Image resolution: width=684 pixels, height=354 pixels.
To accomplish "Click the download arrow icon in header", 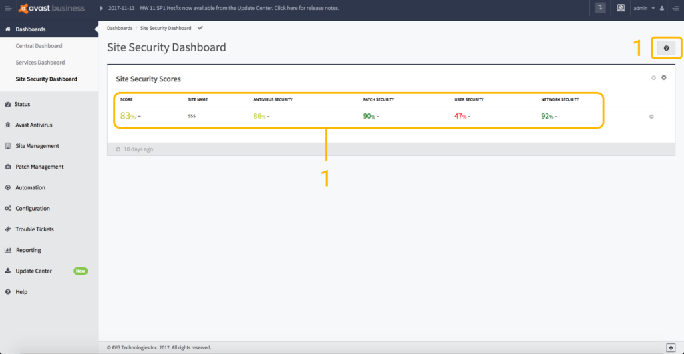I will point(601,8).
